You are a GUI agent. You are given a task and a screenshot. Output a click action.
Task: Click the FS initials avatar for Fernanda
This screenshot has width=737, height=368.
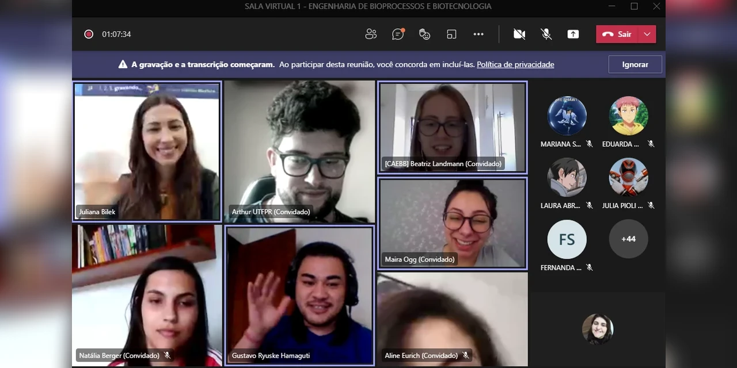point(567,239)
